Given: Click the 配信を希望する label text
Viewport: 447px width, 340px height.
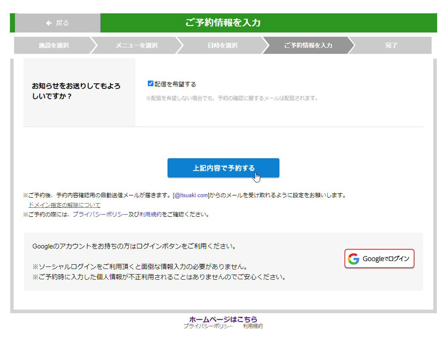Looking at the screenshot, I should [175, 84].
